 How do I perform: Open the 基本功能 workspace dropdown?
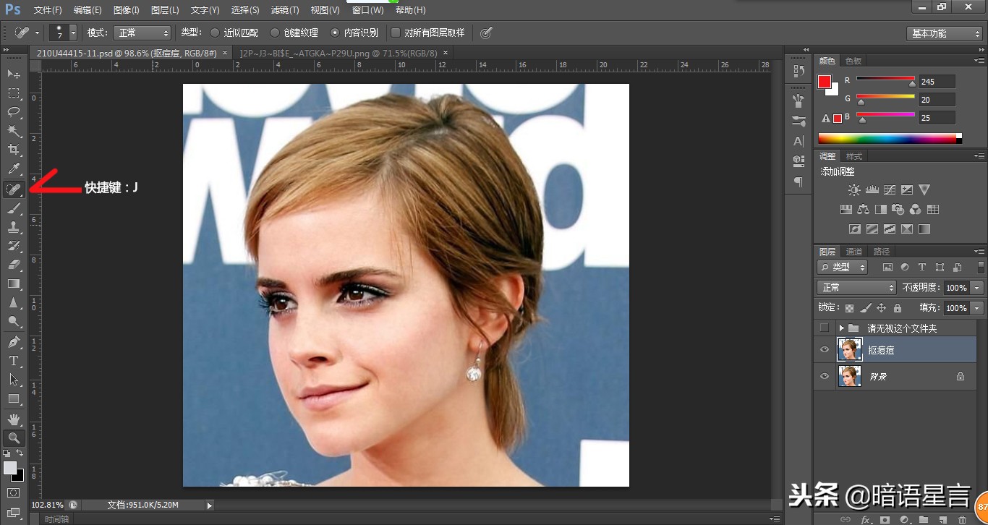pos(944,33)
